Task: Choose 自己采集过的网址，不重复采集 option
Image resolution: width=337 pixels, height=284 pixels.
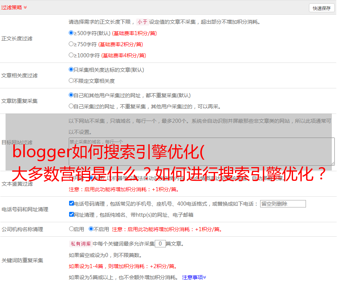Action: (x=71, y=106)
